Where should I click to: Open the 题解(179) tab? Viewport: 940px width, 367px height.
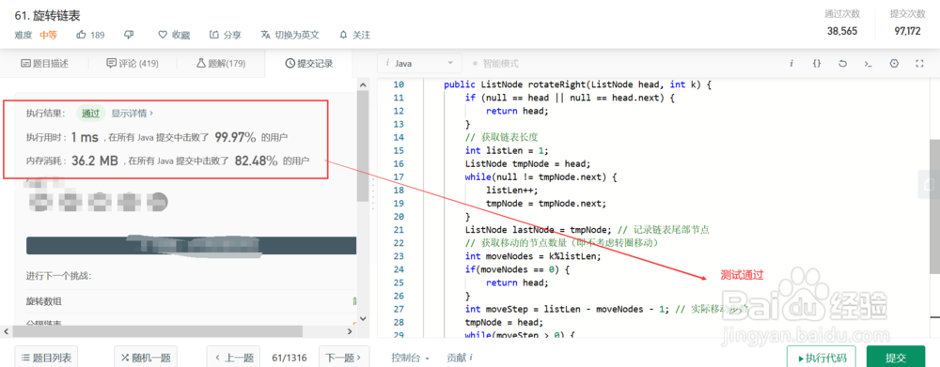(x=221, y=63)
